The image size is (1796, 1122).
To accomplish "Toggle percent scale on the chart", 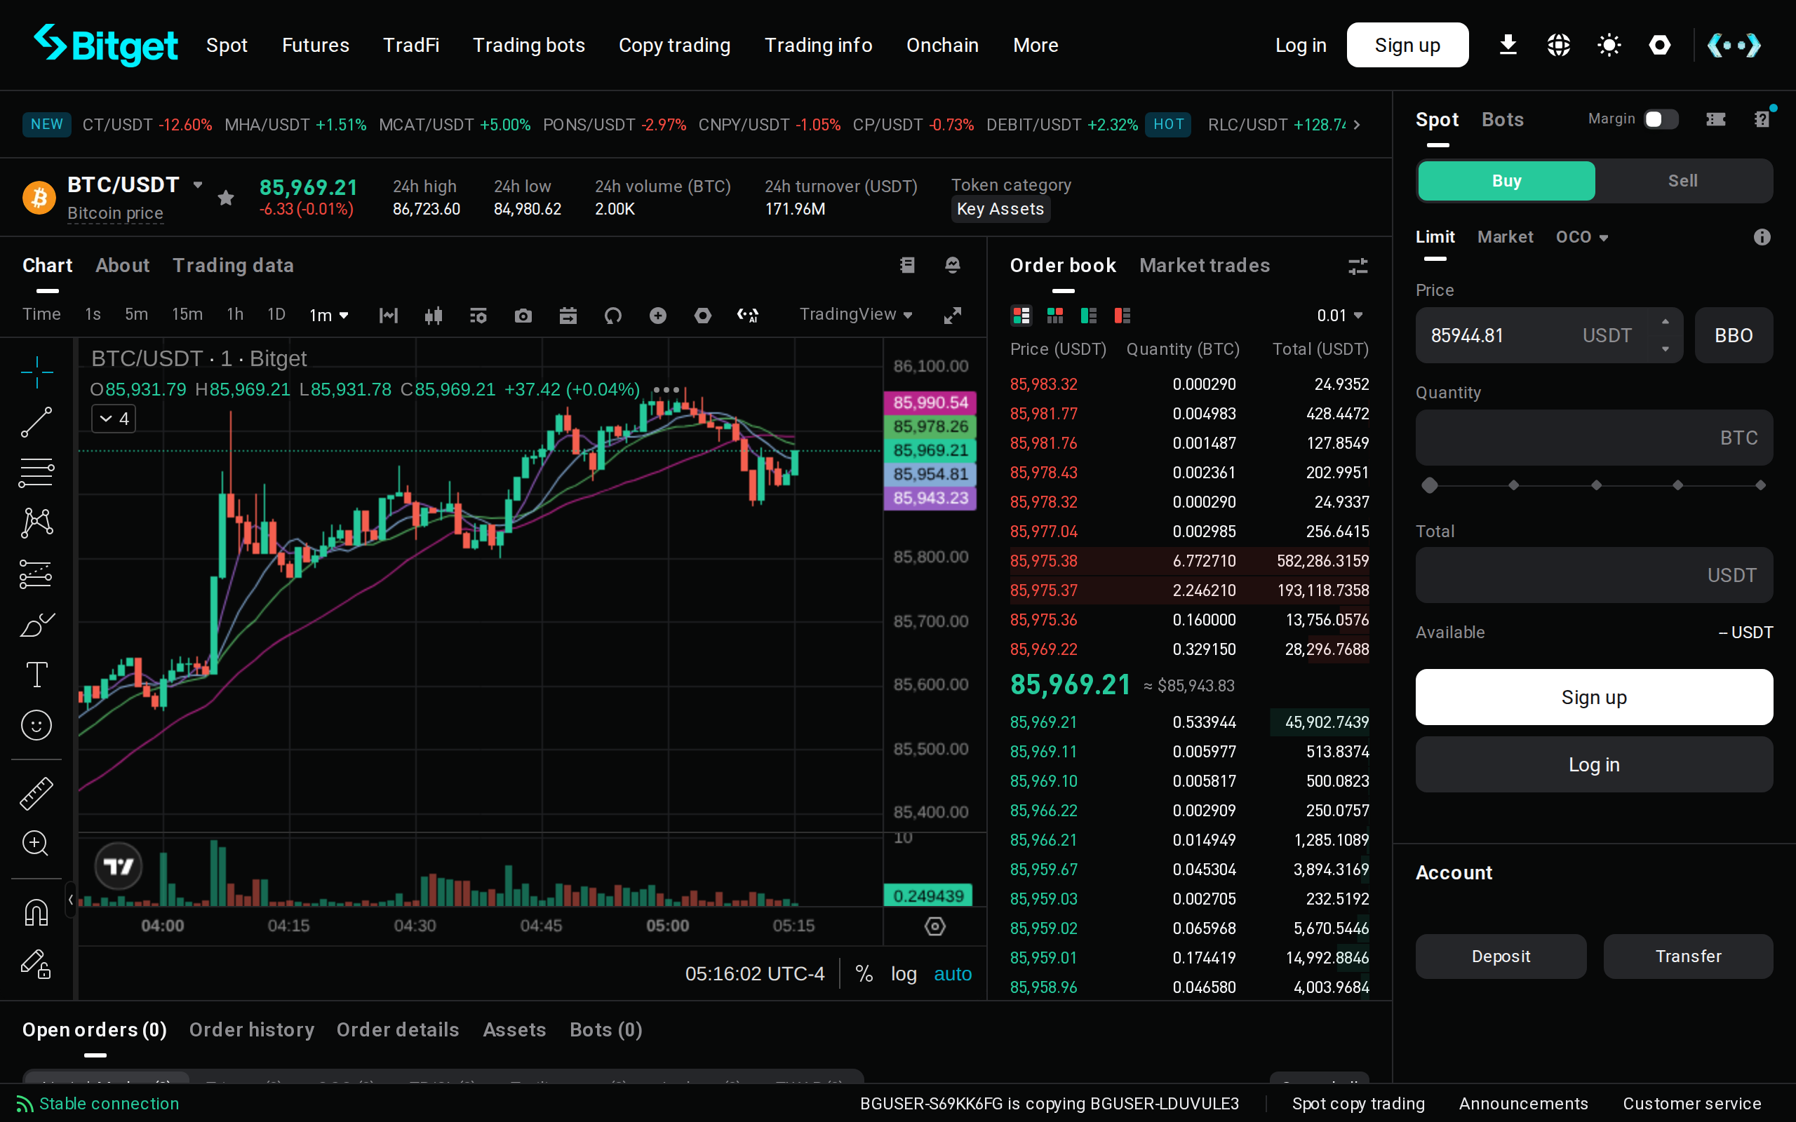I will (864, 973).
